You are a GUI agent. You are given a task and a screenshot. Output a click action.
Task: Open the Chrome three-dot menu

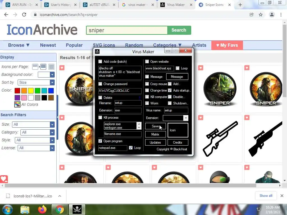281,15
